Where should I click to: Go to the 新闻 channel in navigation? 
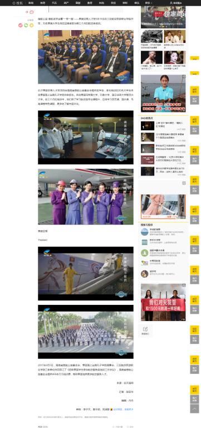pos(31,3)
